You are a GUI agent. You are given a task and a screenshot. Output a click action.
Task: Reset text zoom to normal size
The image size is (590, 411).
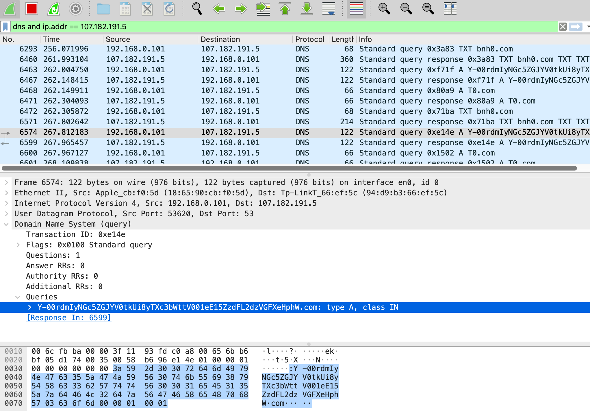[428, 9]
